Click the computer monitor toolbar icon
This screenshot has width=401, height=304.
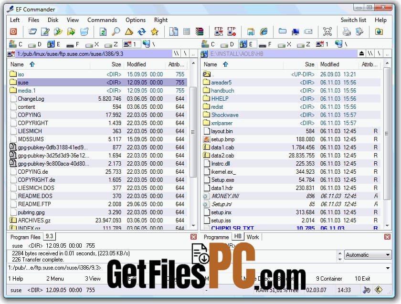(x=295, y=31)
